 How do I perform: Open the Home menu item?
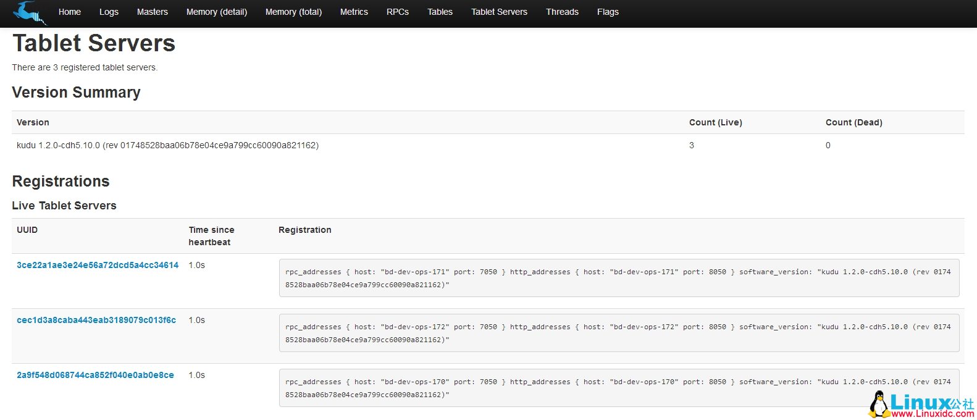[x=70, y=12]
